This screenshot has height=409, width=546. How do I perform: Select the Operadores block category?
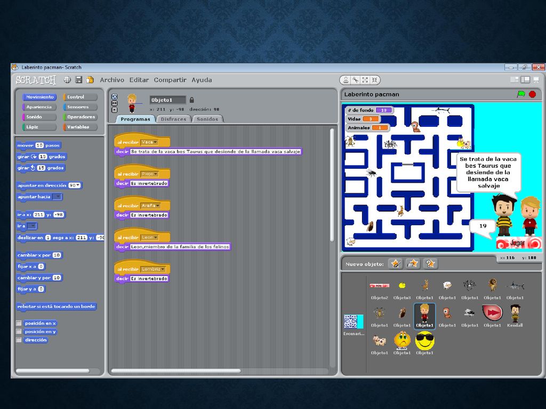coord(80,117)
